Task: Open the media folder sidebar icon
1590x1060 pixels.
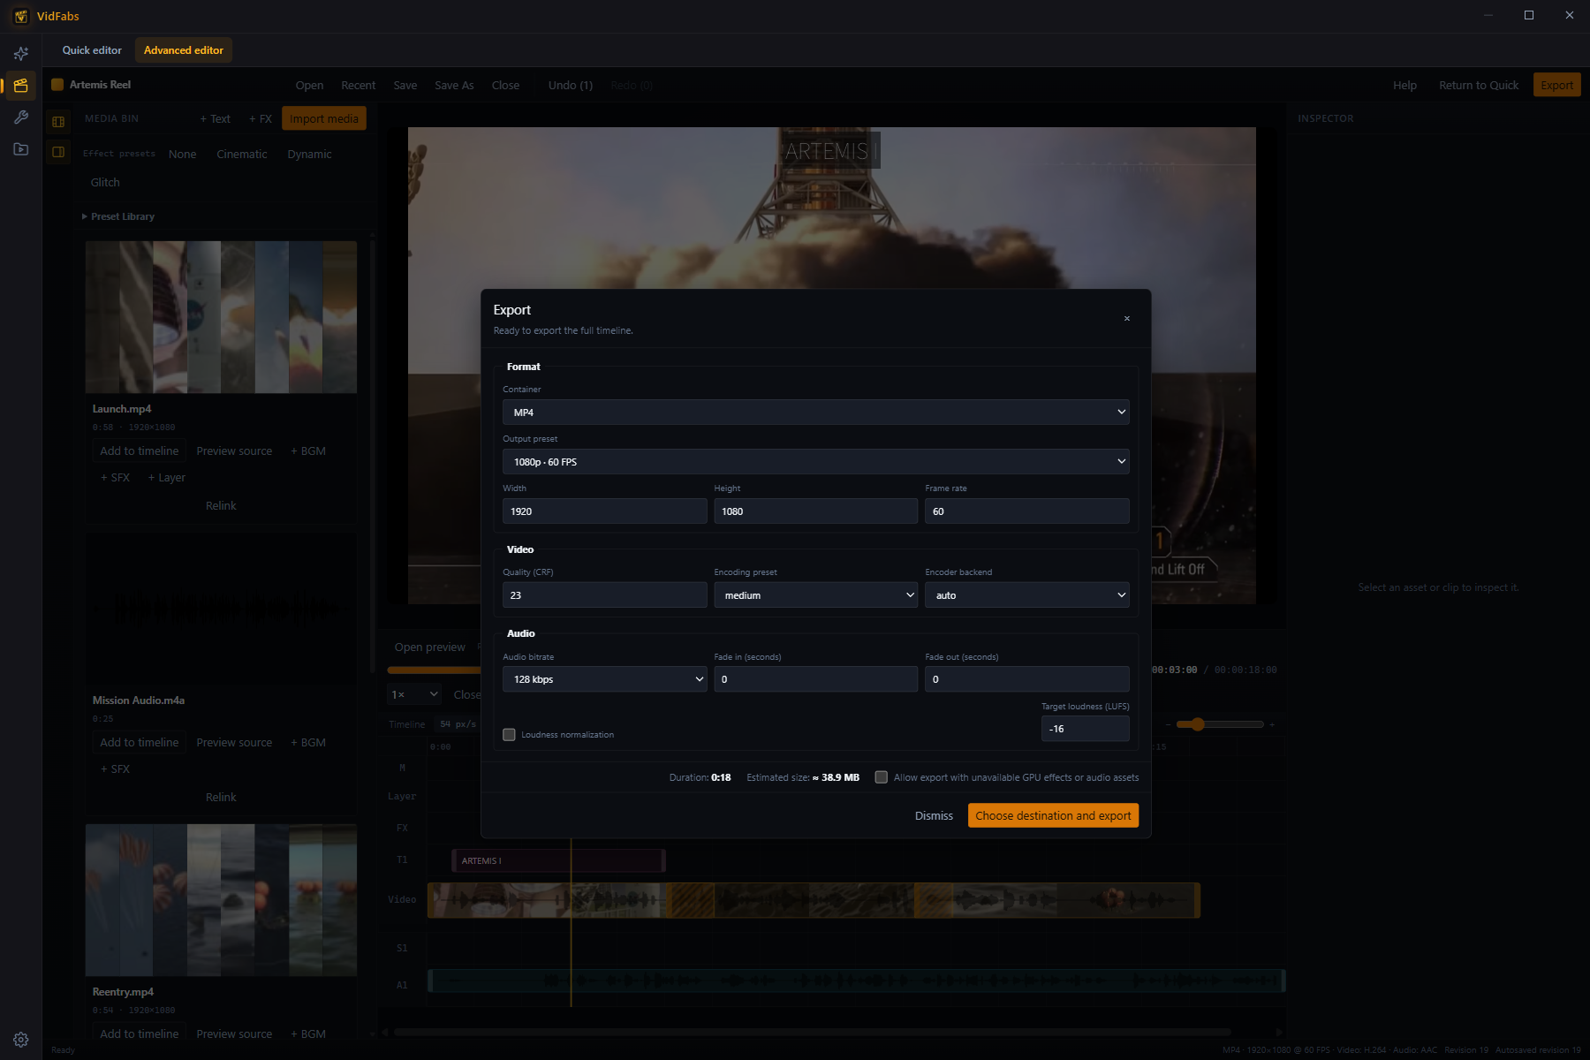Action: (x=21, y=149)
